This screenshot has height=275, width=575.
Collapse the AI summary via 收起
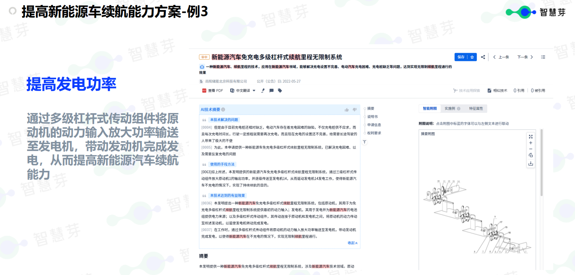tap(352, 243)
